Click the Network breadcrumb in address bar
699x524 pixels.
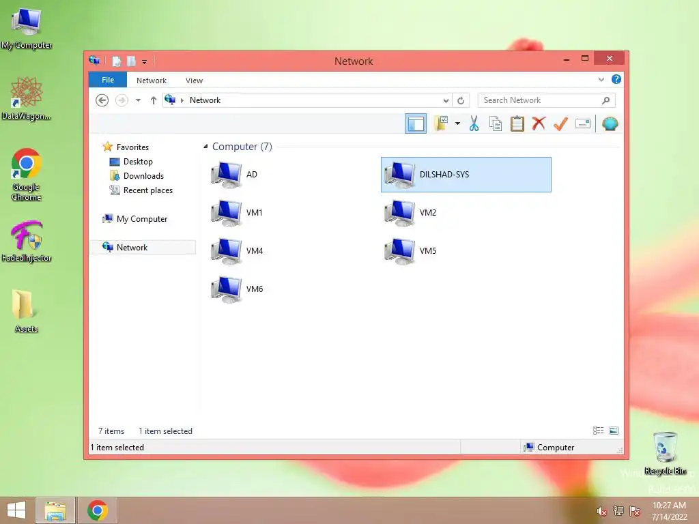[205, 100]
